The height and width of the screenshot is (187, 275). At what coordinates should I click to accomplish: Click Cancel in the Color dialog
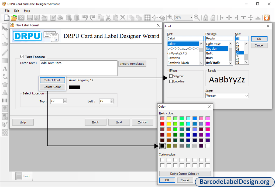tap(185, 180)
